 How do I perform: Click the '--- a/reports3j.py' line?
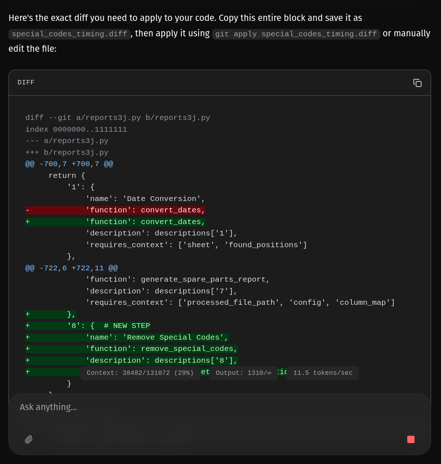[67, 141]
